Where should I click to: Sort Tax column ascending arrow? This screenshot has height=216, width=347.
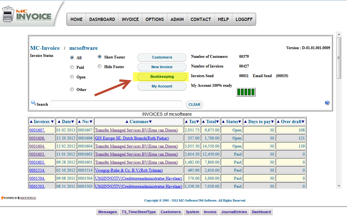click(186, 122)
